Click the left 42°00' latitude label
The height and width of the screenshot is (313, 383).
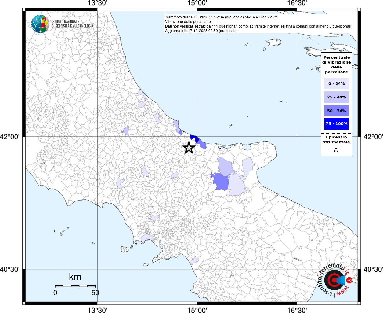click(11, 137)
